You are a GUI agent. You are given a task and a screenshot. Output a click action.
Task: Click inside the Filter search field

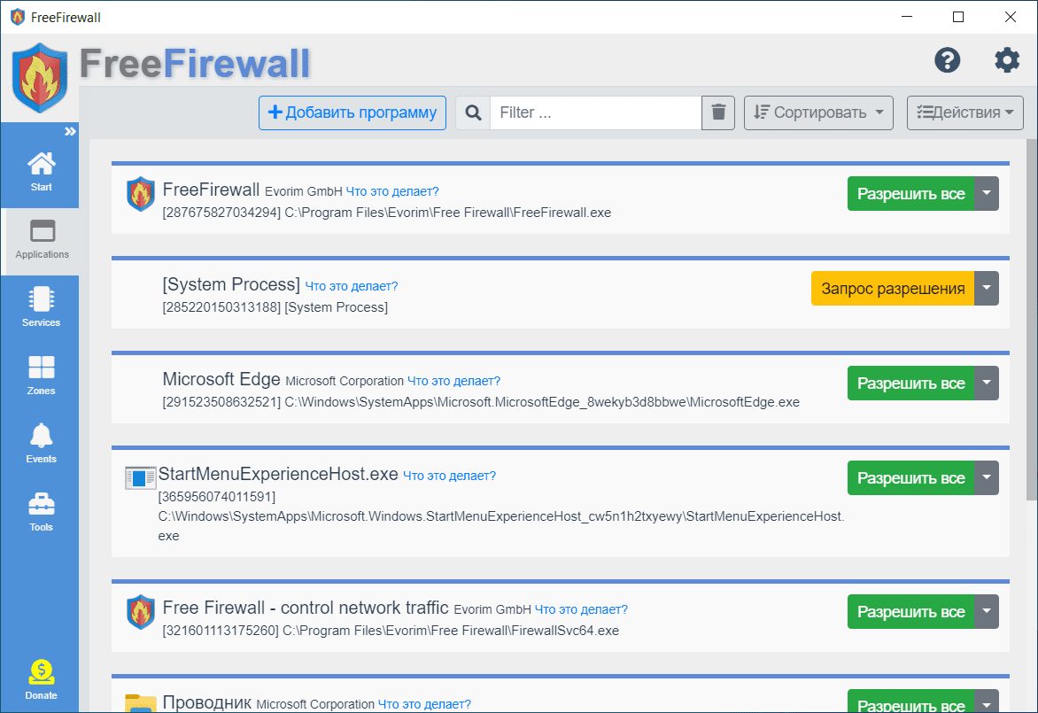[x=595, y=112]
